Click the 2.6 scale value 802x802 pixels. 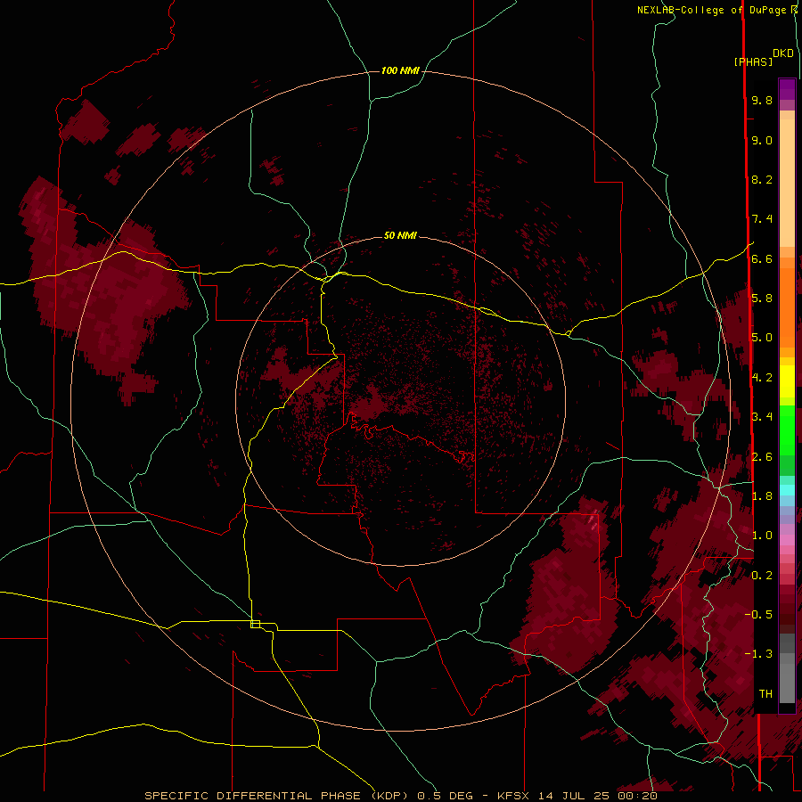pos(762,457)
